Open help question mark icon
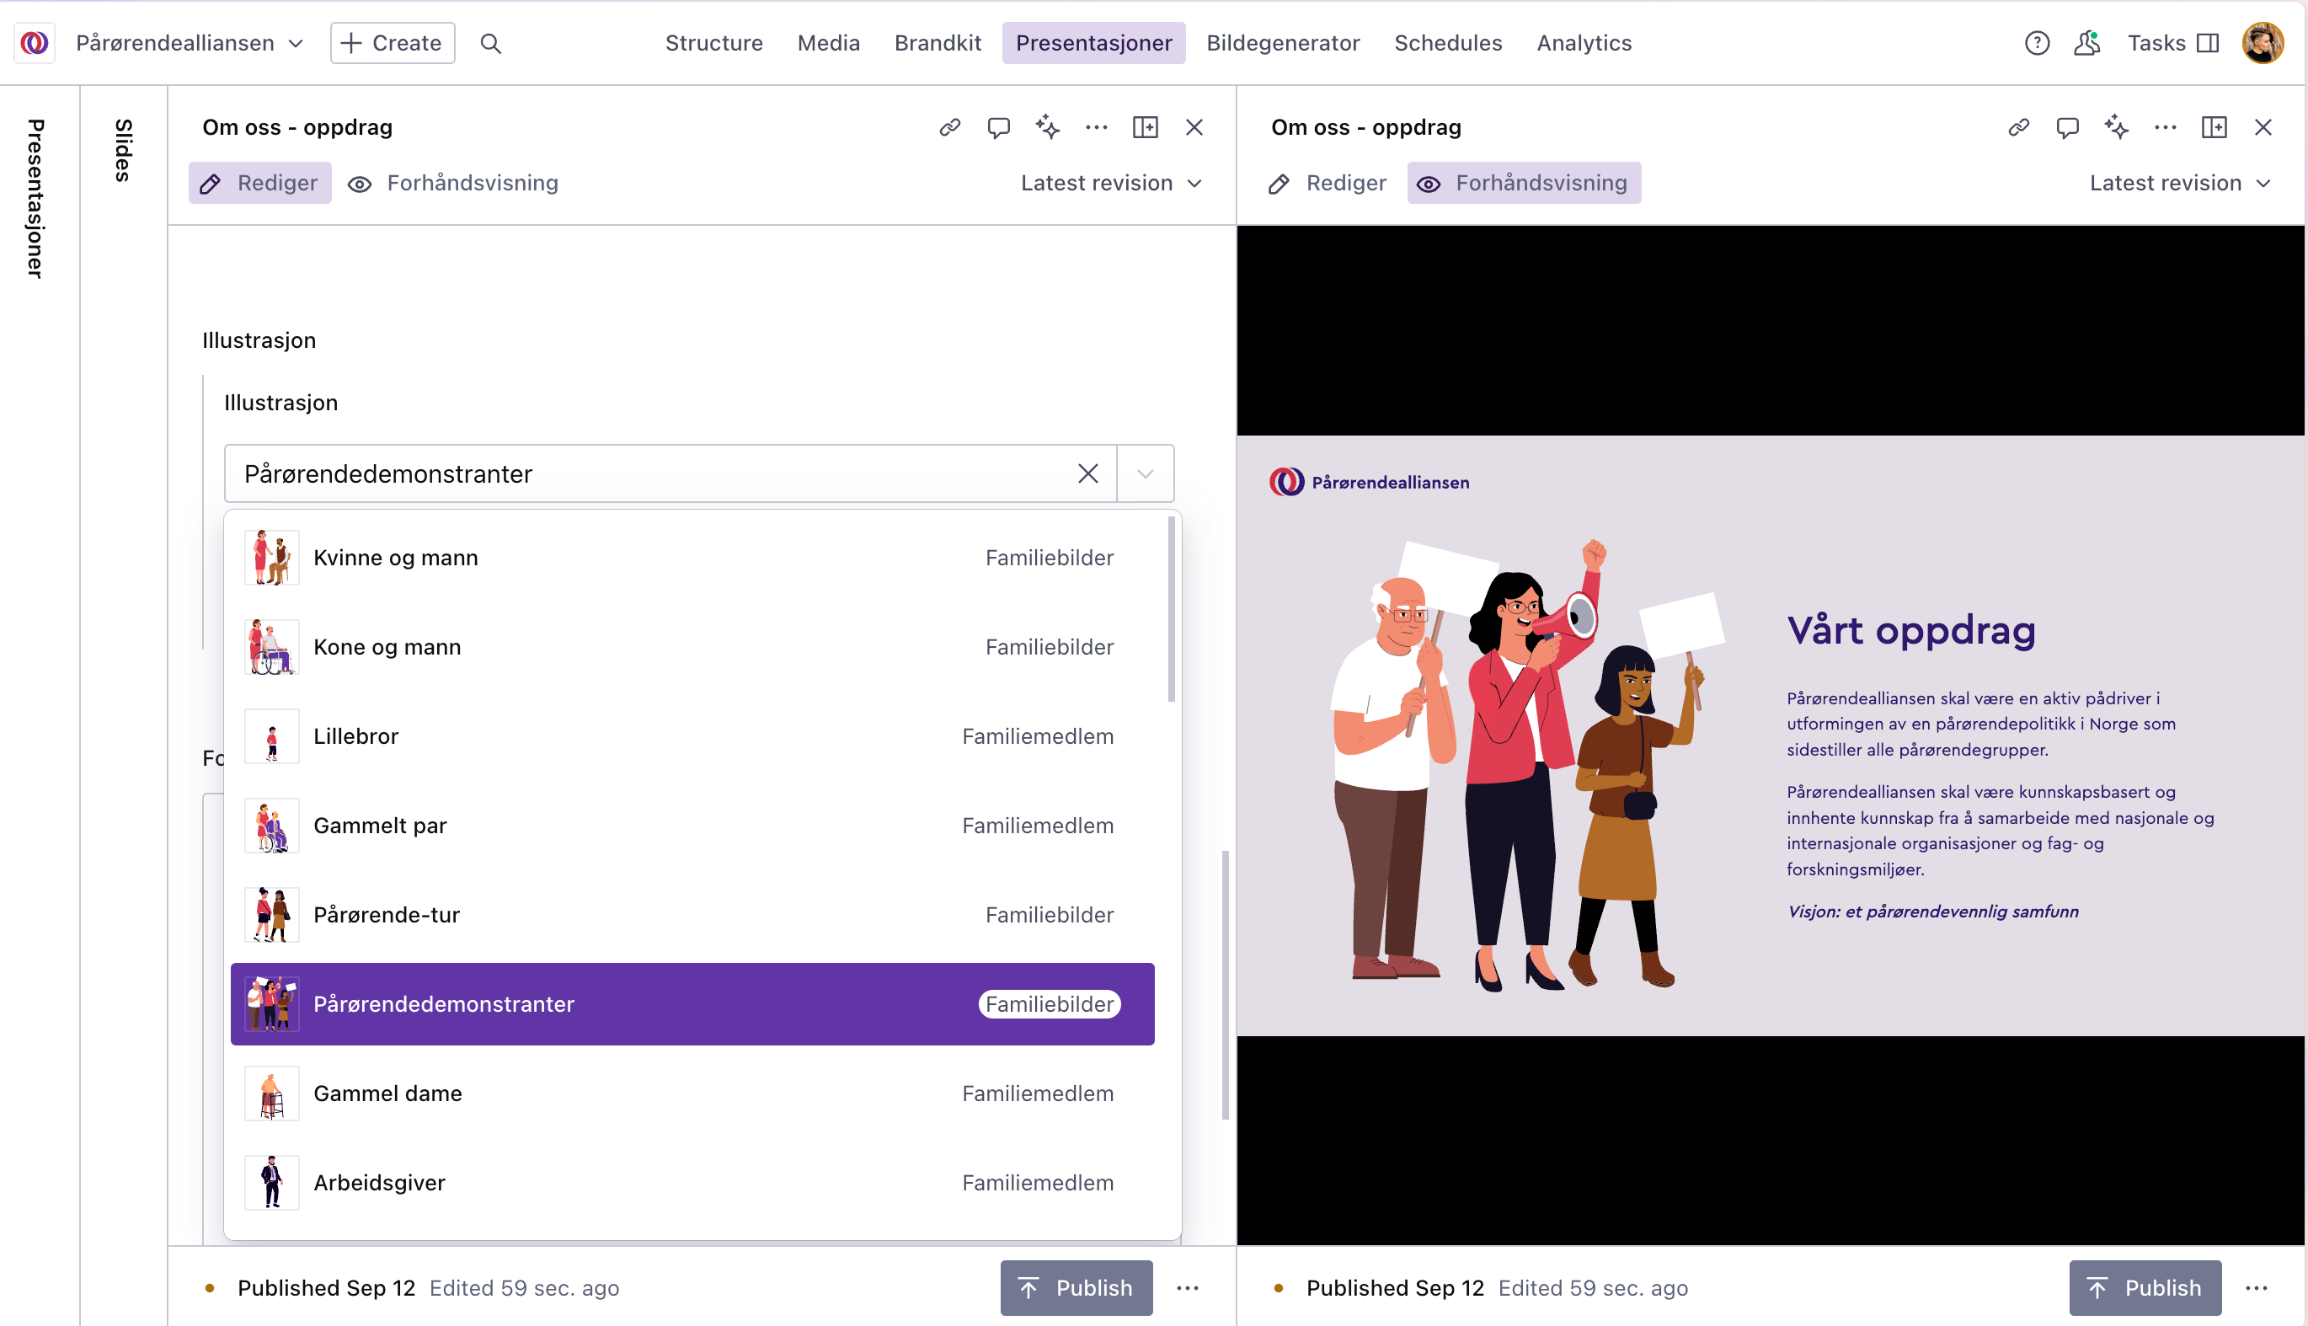2308x1326 pixels. (2037, 43)
